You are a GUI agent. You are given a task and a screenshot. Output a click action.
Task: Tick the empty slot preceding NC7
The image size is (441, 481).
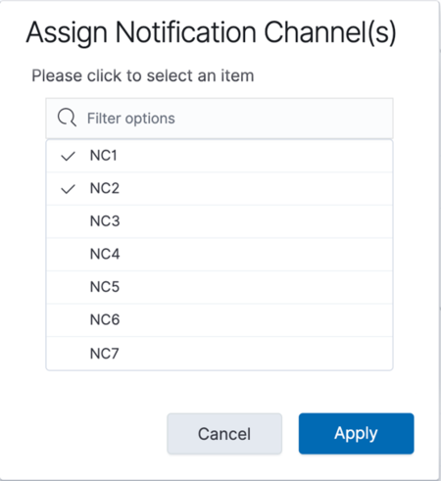68,354
